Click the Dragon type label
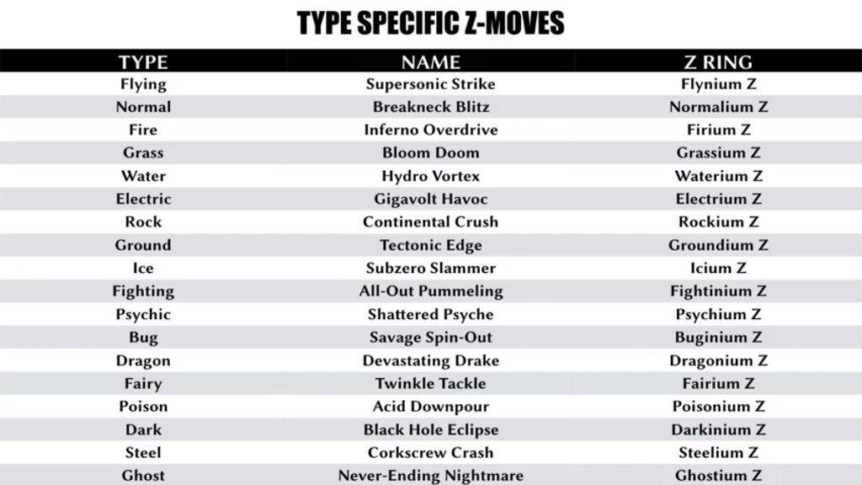 tap(143, 360)
